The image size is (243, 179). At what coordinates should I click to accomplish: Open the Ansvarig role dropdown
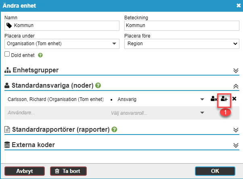tap(202, 99)
